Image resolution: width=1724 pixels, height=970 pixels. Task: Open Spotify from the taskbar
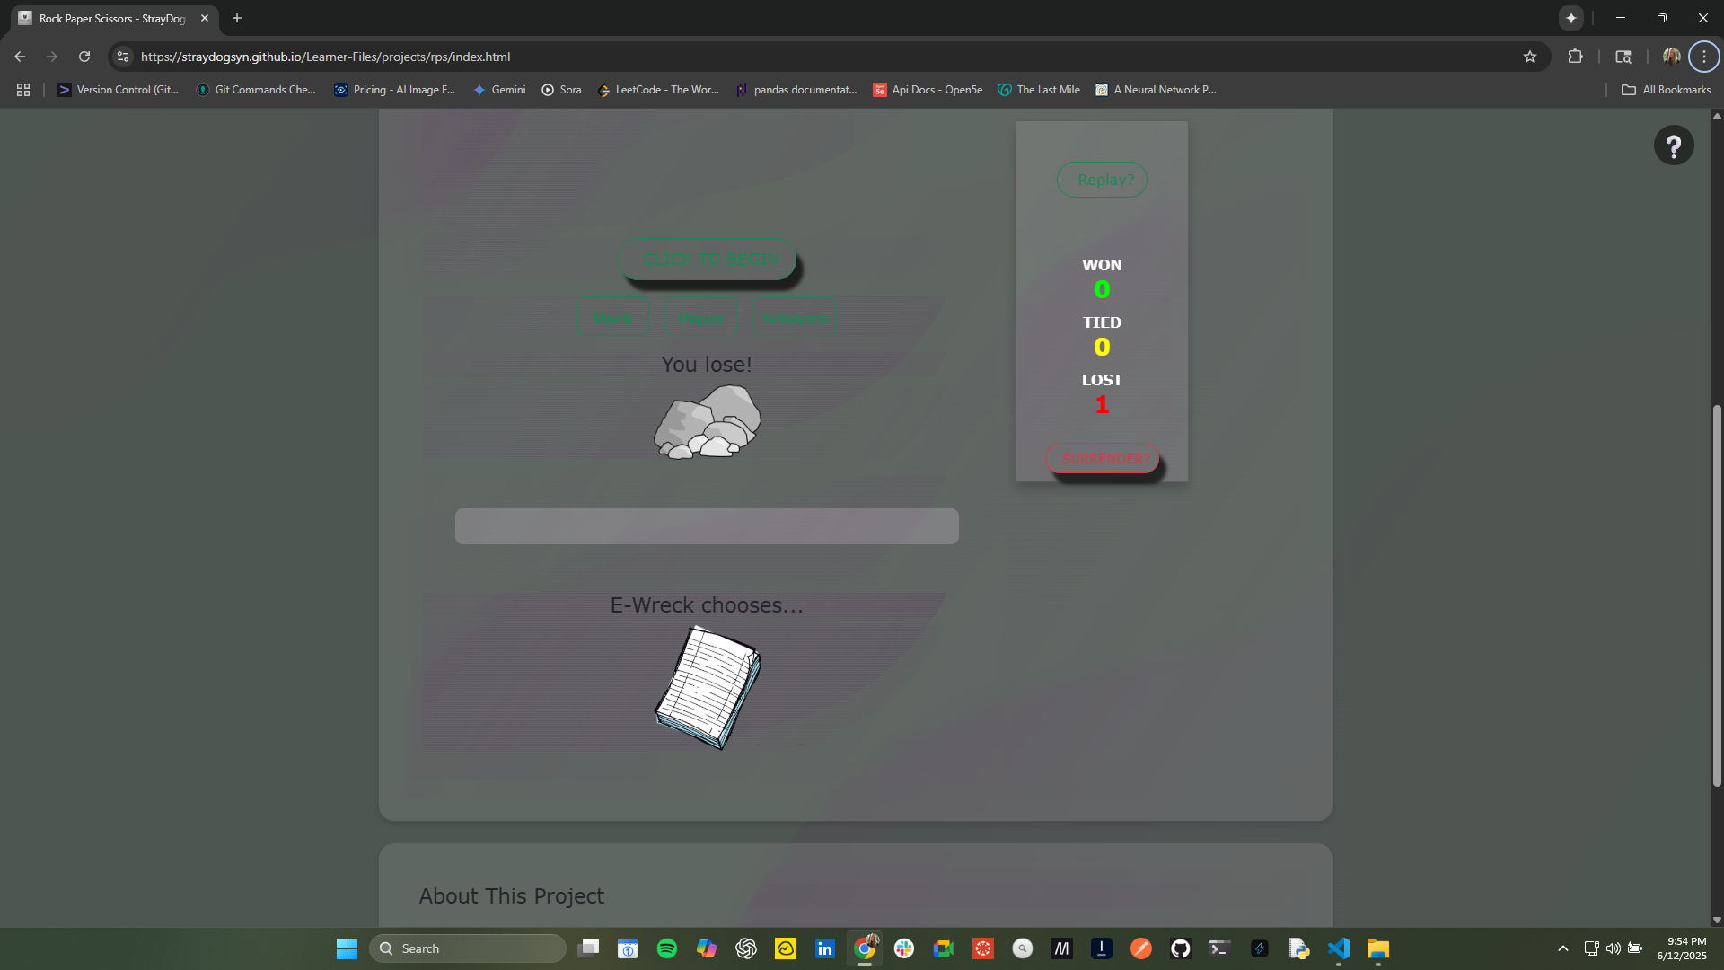tap(667, 948)
